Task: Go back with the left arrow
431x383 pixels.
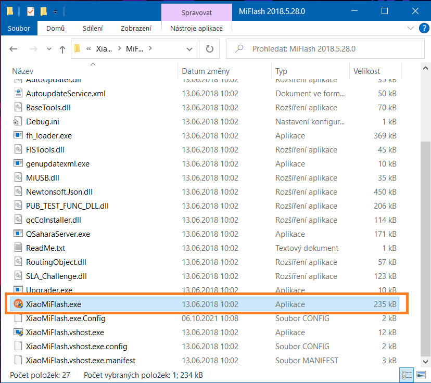Action: tap(13, 49)
